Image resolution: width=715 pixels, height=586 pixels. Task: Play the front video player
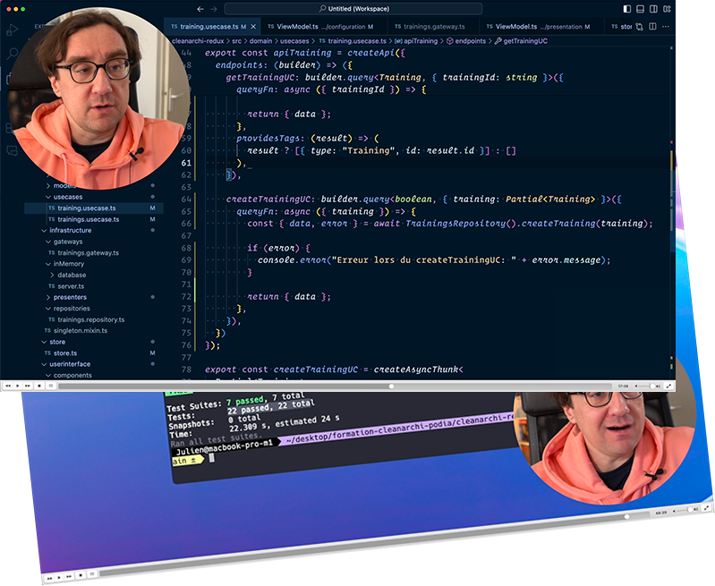[x=18, y=386]
